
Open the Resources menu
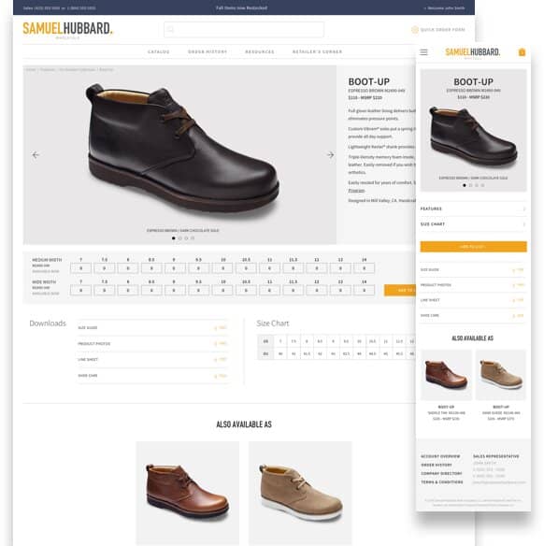point(260,51)
